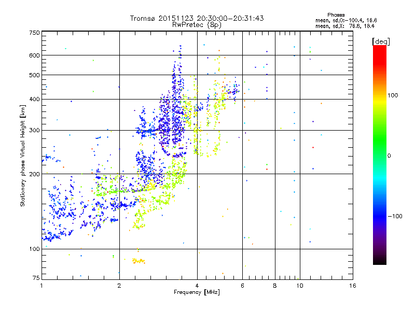Click the y-axis label 'Stationary phase Virtual Height [km]'
The image size is (415, 311).
coord(23,155)
